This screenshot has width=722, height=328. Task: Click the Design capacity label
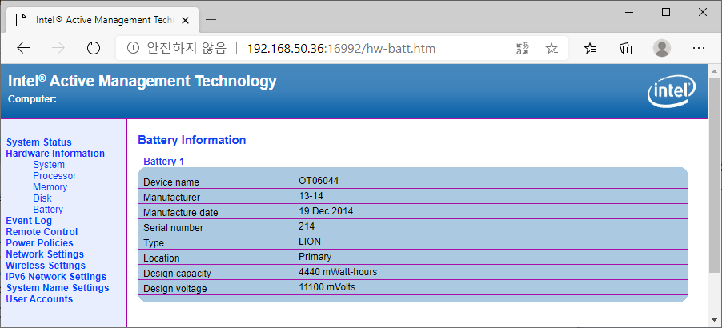pyautogui.click(x=177, y=274)
